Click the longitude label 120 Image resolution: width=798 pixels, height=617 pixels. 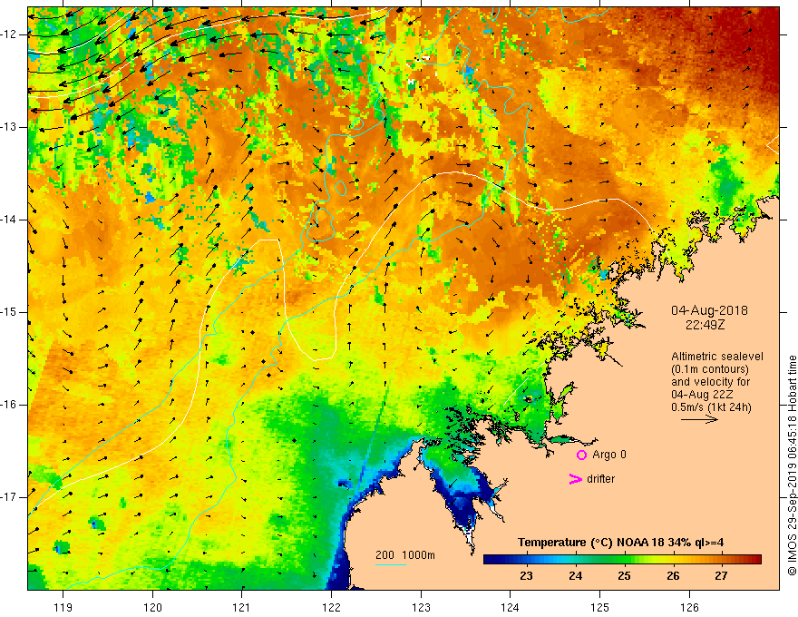point(152,607)
